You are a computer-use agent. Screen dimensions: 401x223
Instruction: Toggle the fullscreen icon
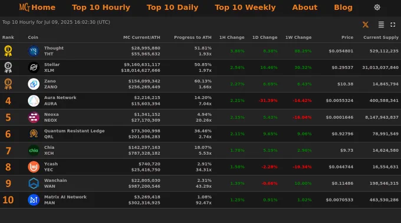[x=393, y=25]
